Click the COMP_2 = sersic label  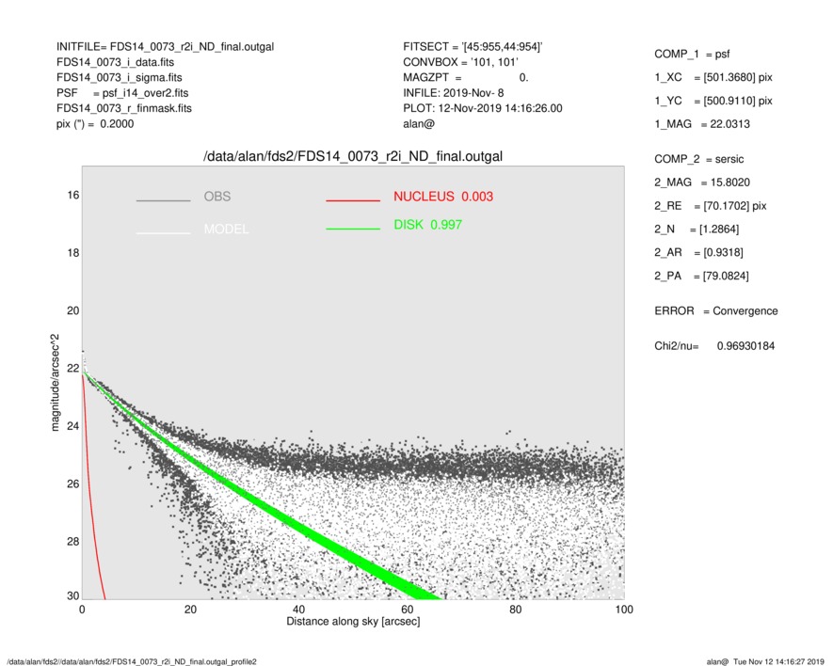click(699, 159)
